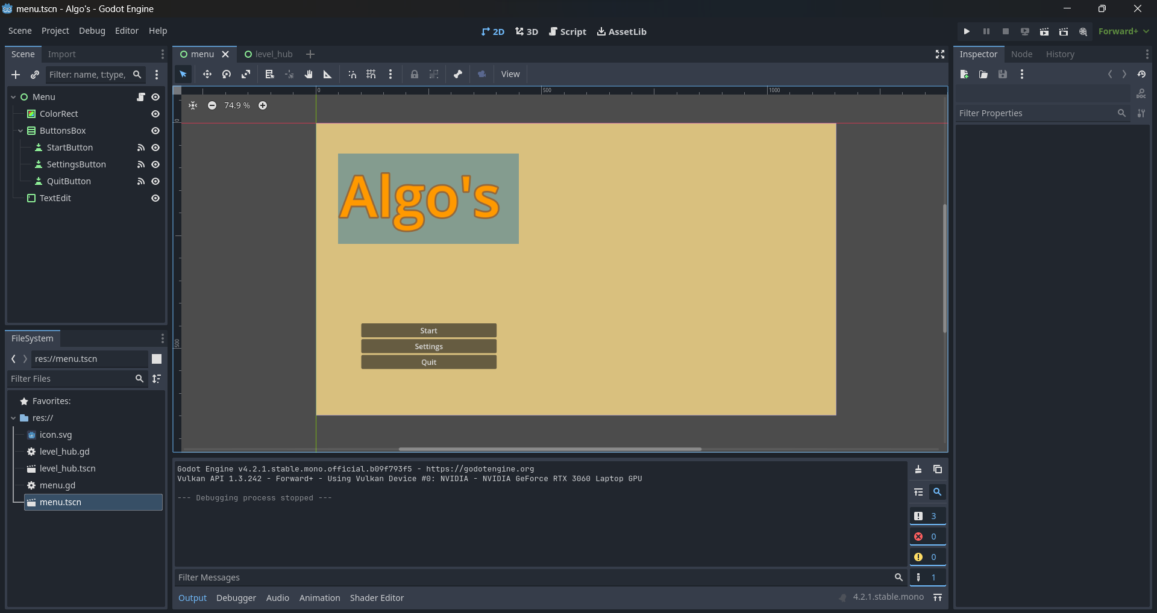Open skeleton options bone icon
The width and height of the screenshot is (1157, 613).
tap(458, 74)
